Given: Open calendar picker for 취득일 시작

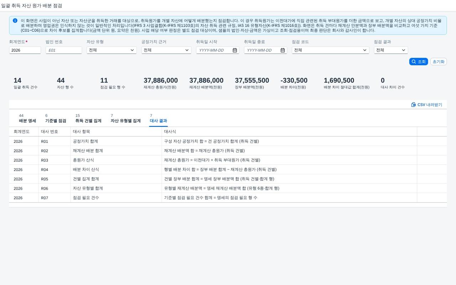Looking at the screenshot, I should click(235, 50).
